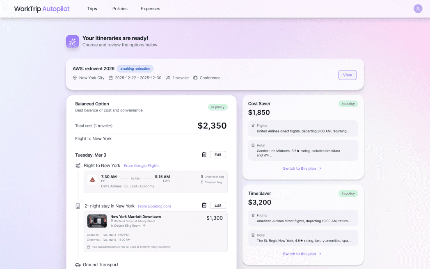This screenshot has width=430, height=269.
Task: Click the chevron arrow in Cost Saver switch link
Action: 320,169
